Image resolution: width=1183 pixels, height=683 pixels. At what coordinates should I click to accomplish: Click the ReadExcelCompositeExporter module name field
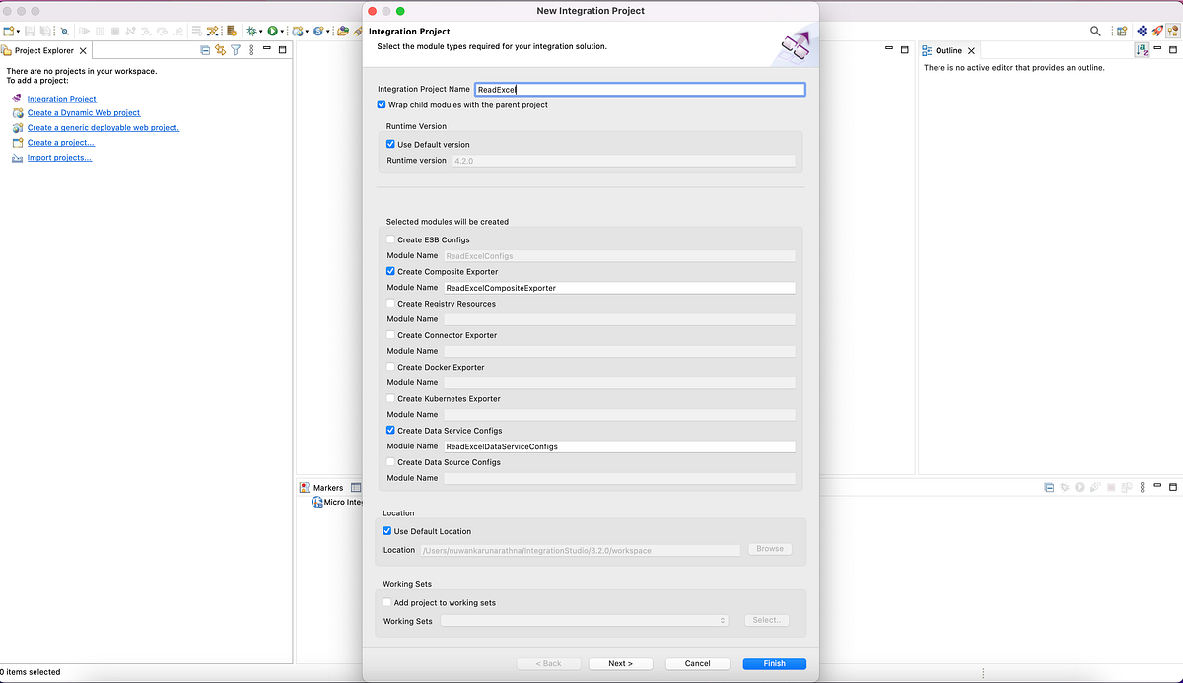tap(619, 288)
